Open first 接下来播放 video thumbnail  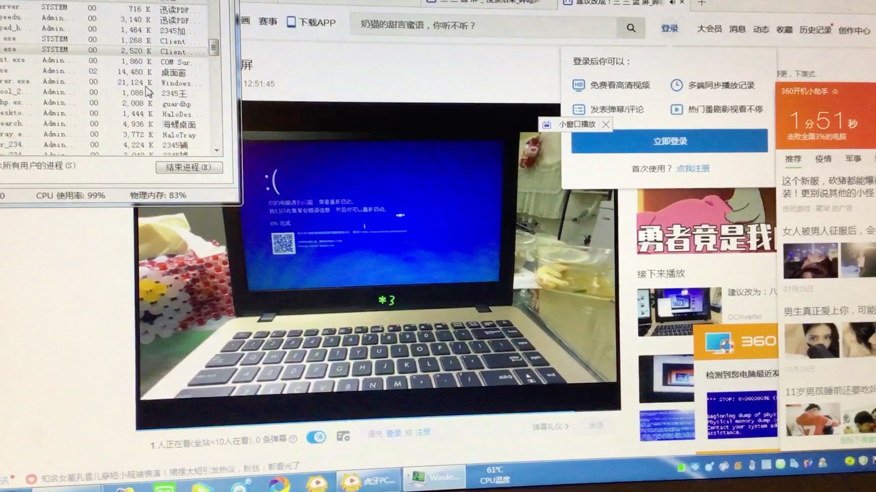click(x=679, y=312)
